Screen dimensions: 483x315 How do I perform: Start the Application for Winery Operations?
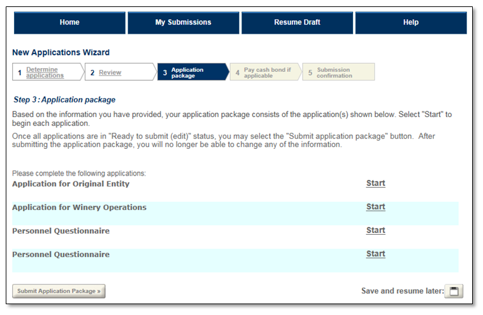(x=375, y=207)
